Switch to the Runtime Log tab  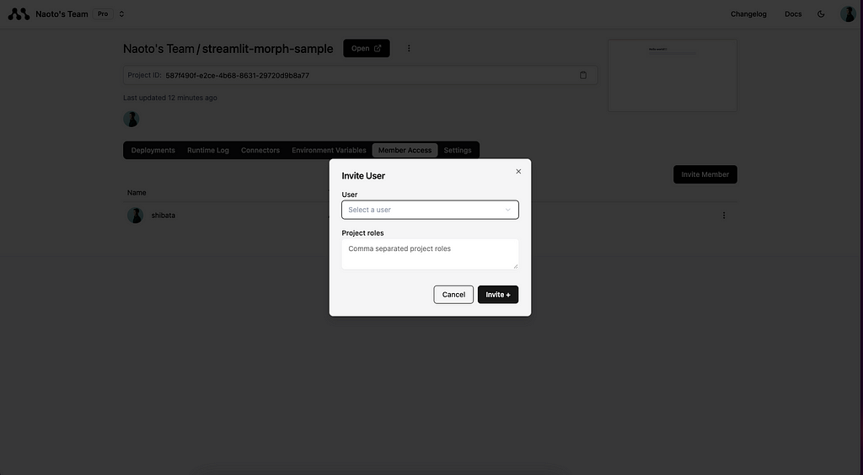(x=208, y=150)
